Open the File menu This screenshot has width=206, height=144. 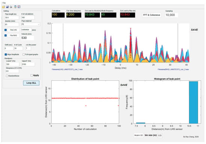pyautogui.click(x=4, y=3)
